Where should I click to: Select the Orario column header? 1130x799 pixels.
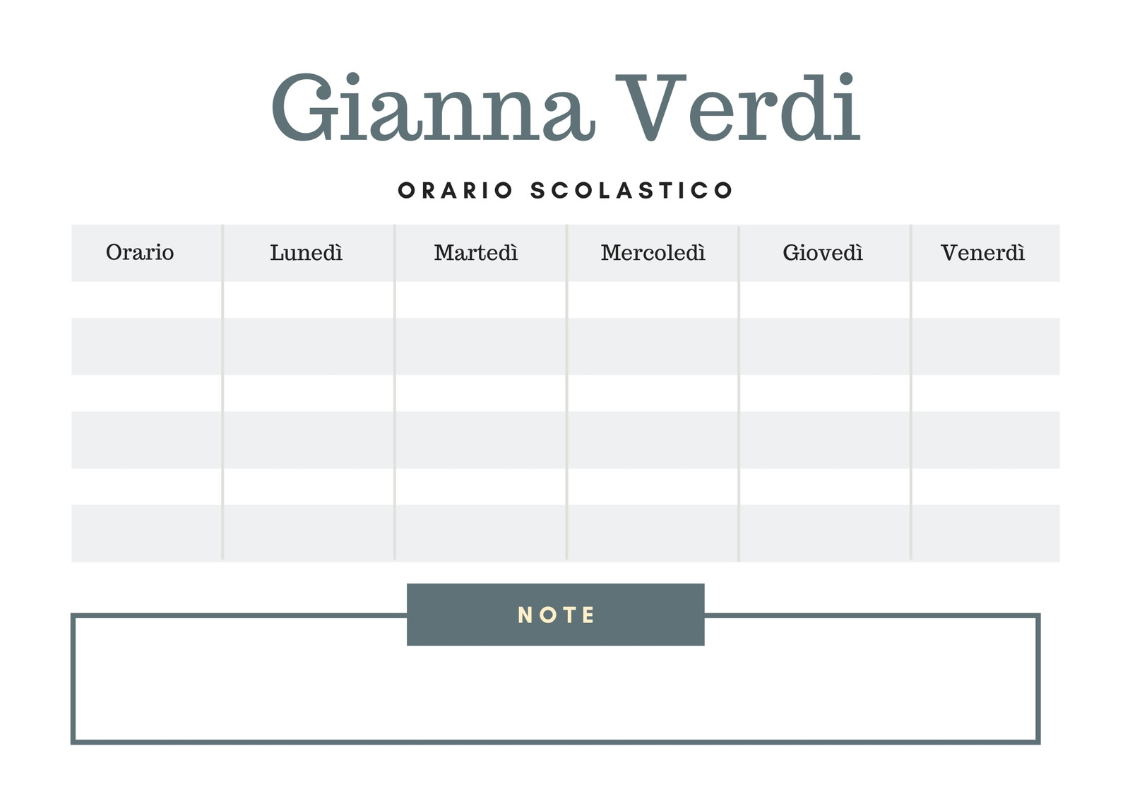pyautogui.click(x=140, y=252)
